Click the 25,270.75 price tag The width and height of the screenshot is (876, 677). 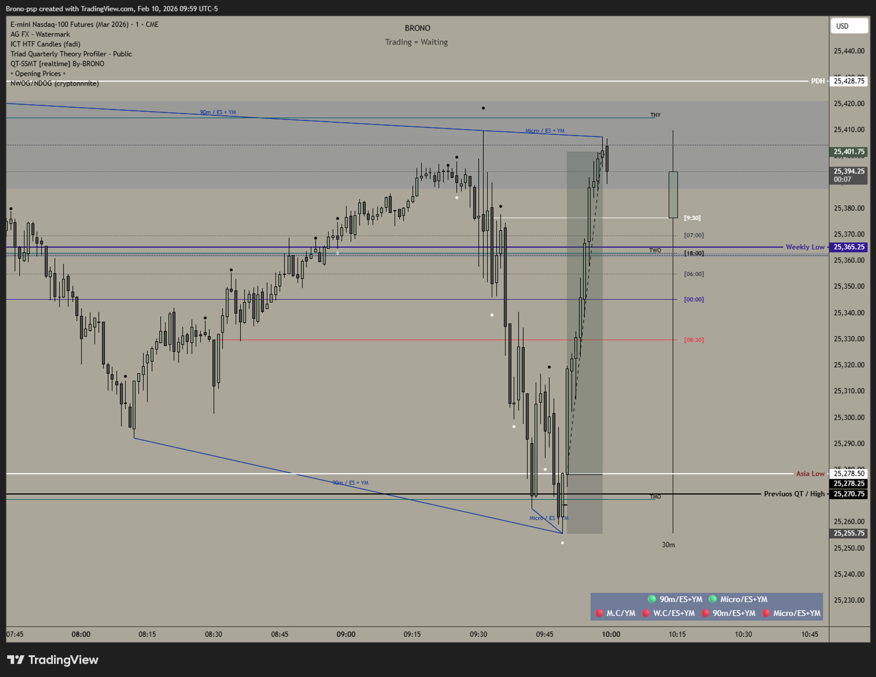coord(849,494)
